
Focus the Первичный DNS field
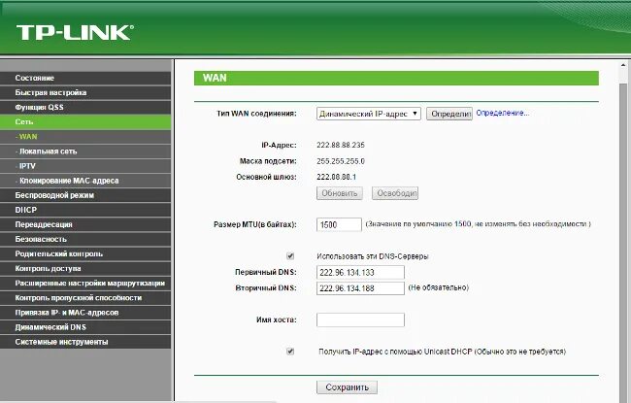(360, 273)
